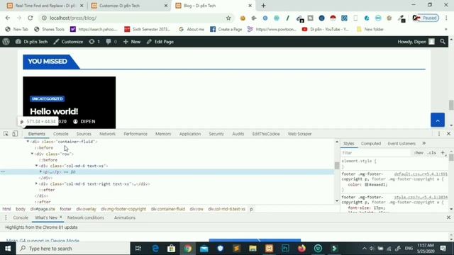Open Microsoft Store from the taskbar
454x255 pixels.
point(171,249)
